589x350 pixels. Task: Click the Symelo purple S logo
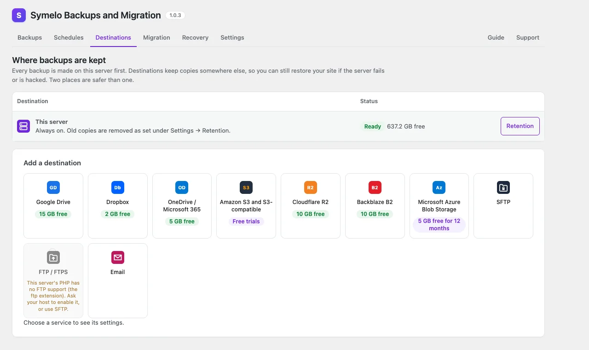coord(19,15)
